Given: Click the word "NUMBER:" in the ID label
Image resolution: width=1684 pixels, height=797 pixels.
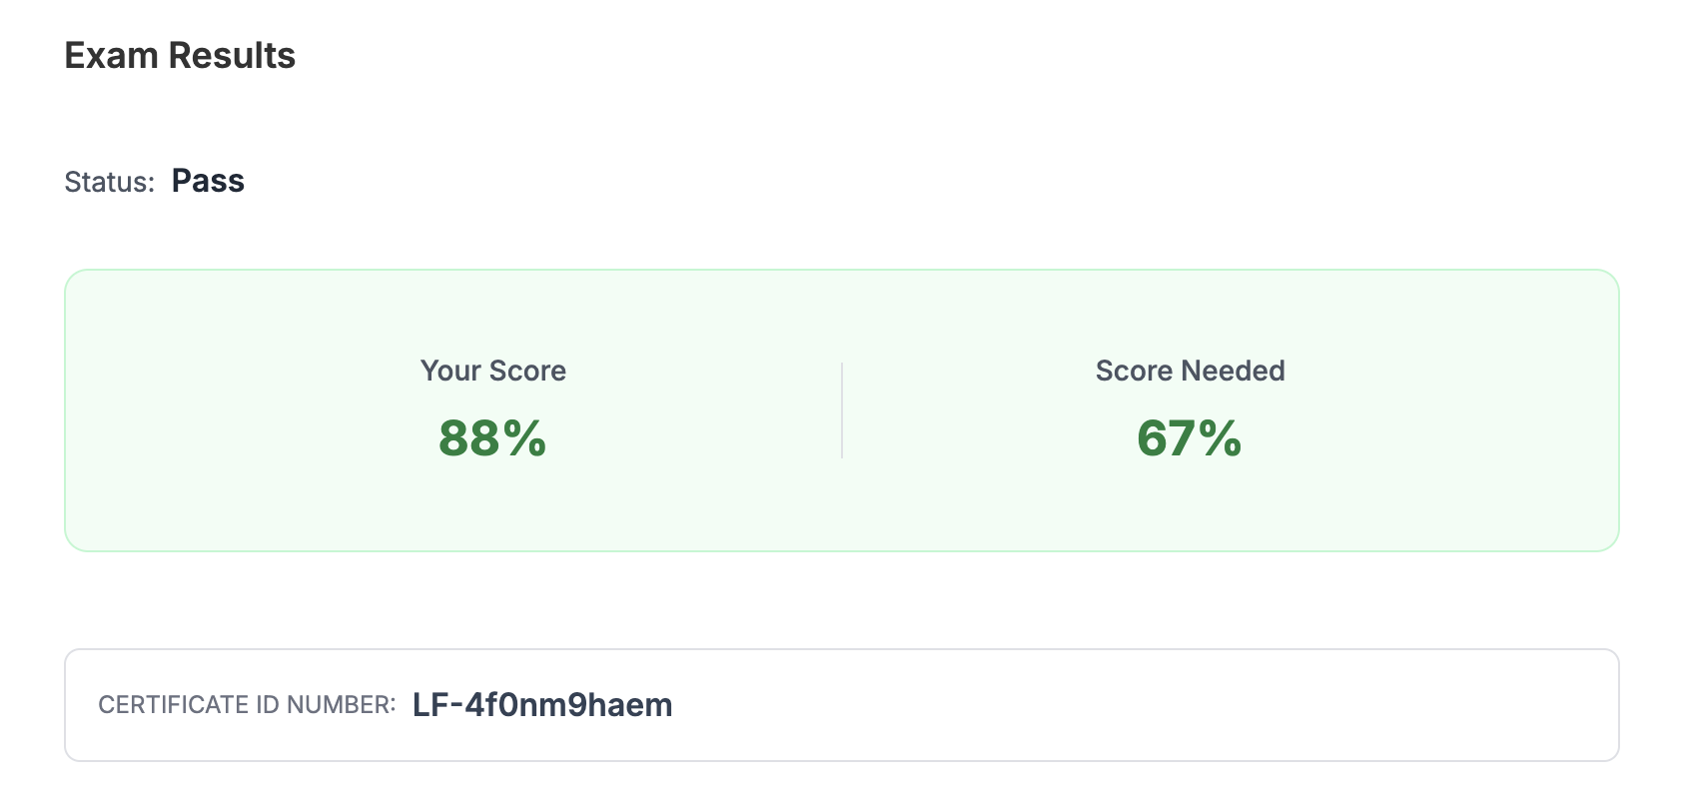Looking at the screenshot, I should point(342,705).
